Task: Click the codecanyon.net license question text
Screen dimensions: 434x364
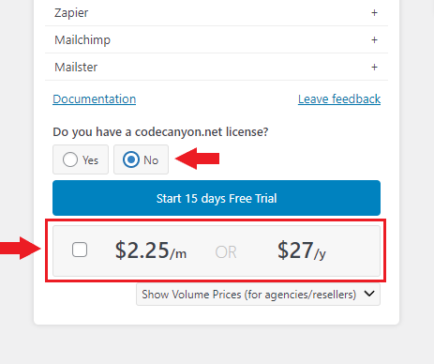Action: (160, 132)
